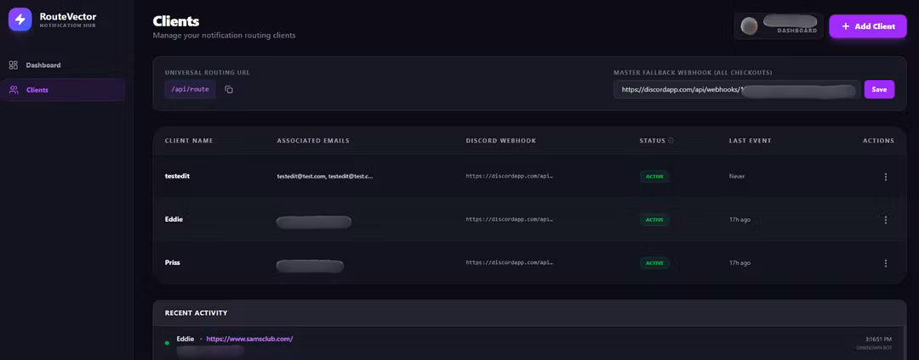Open actions menu for testedit client
The height and width of the screenshot is (360, 919).
tap(885, 177)
